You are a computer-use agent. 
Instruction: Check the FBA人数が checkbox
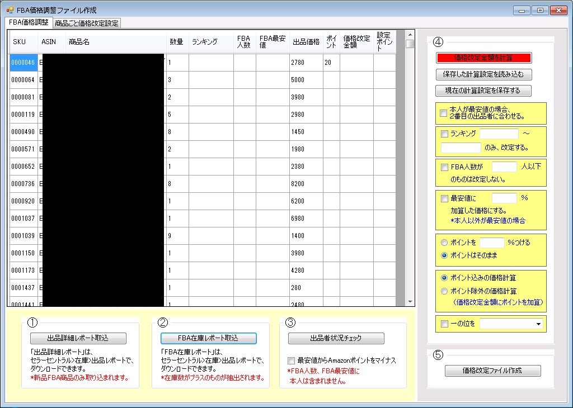[444, 168]
